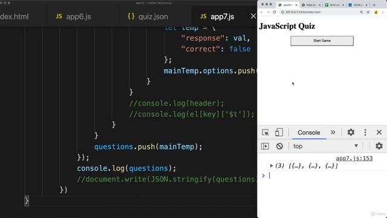Screen dimensions: 387x218
Task: Focus the console prompt input line
Action: 326,176
